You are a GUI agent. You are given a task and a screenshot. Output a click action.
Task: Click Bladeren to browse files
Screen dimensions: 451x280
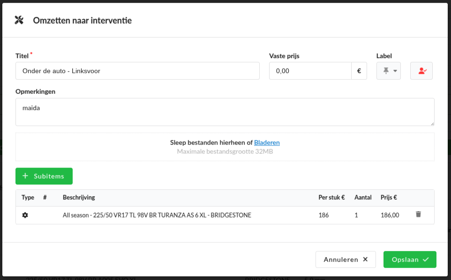pyautogui.click(x=267, y=142)
